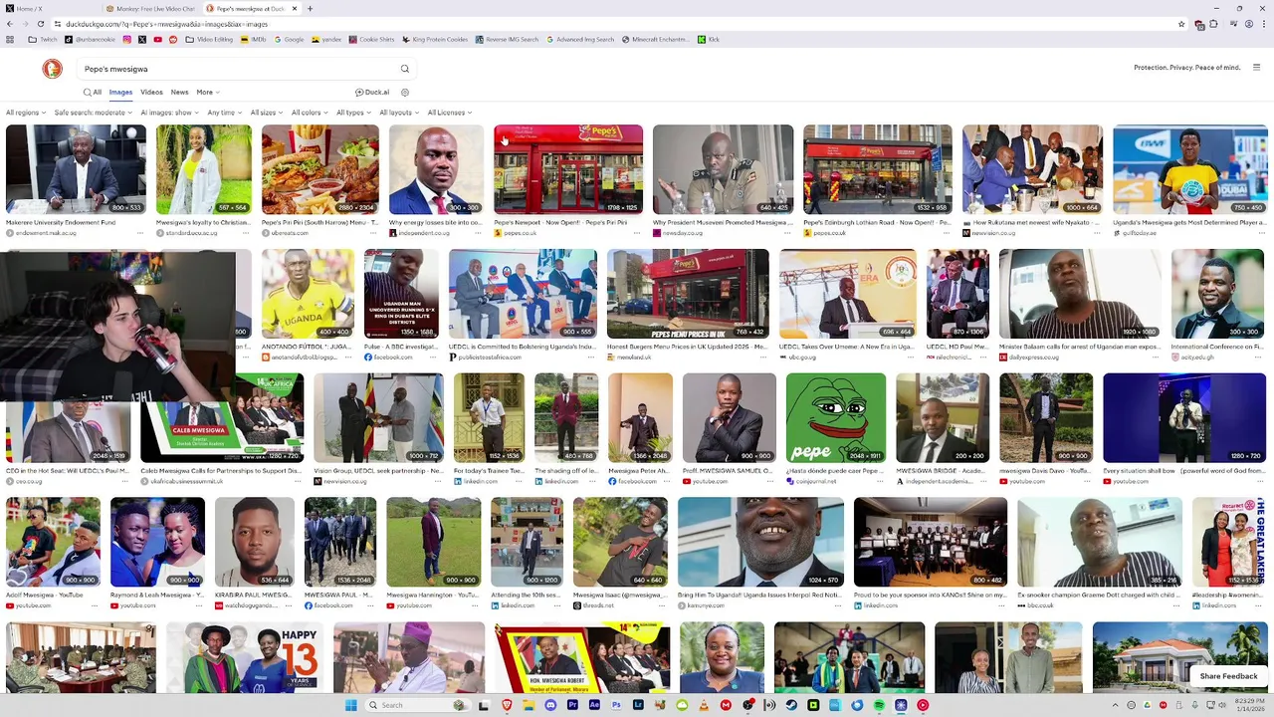This screenshot has height=717, width=1274.
Task: Open new browser tab with plus
Action: pos(310,9)
